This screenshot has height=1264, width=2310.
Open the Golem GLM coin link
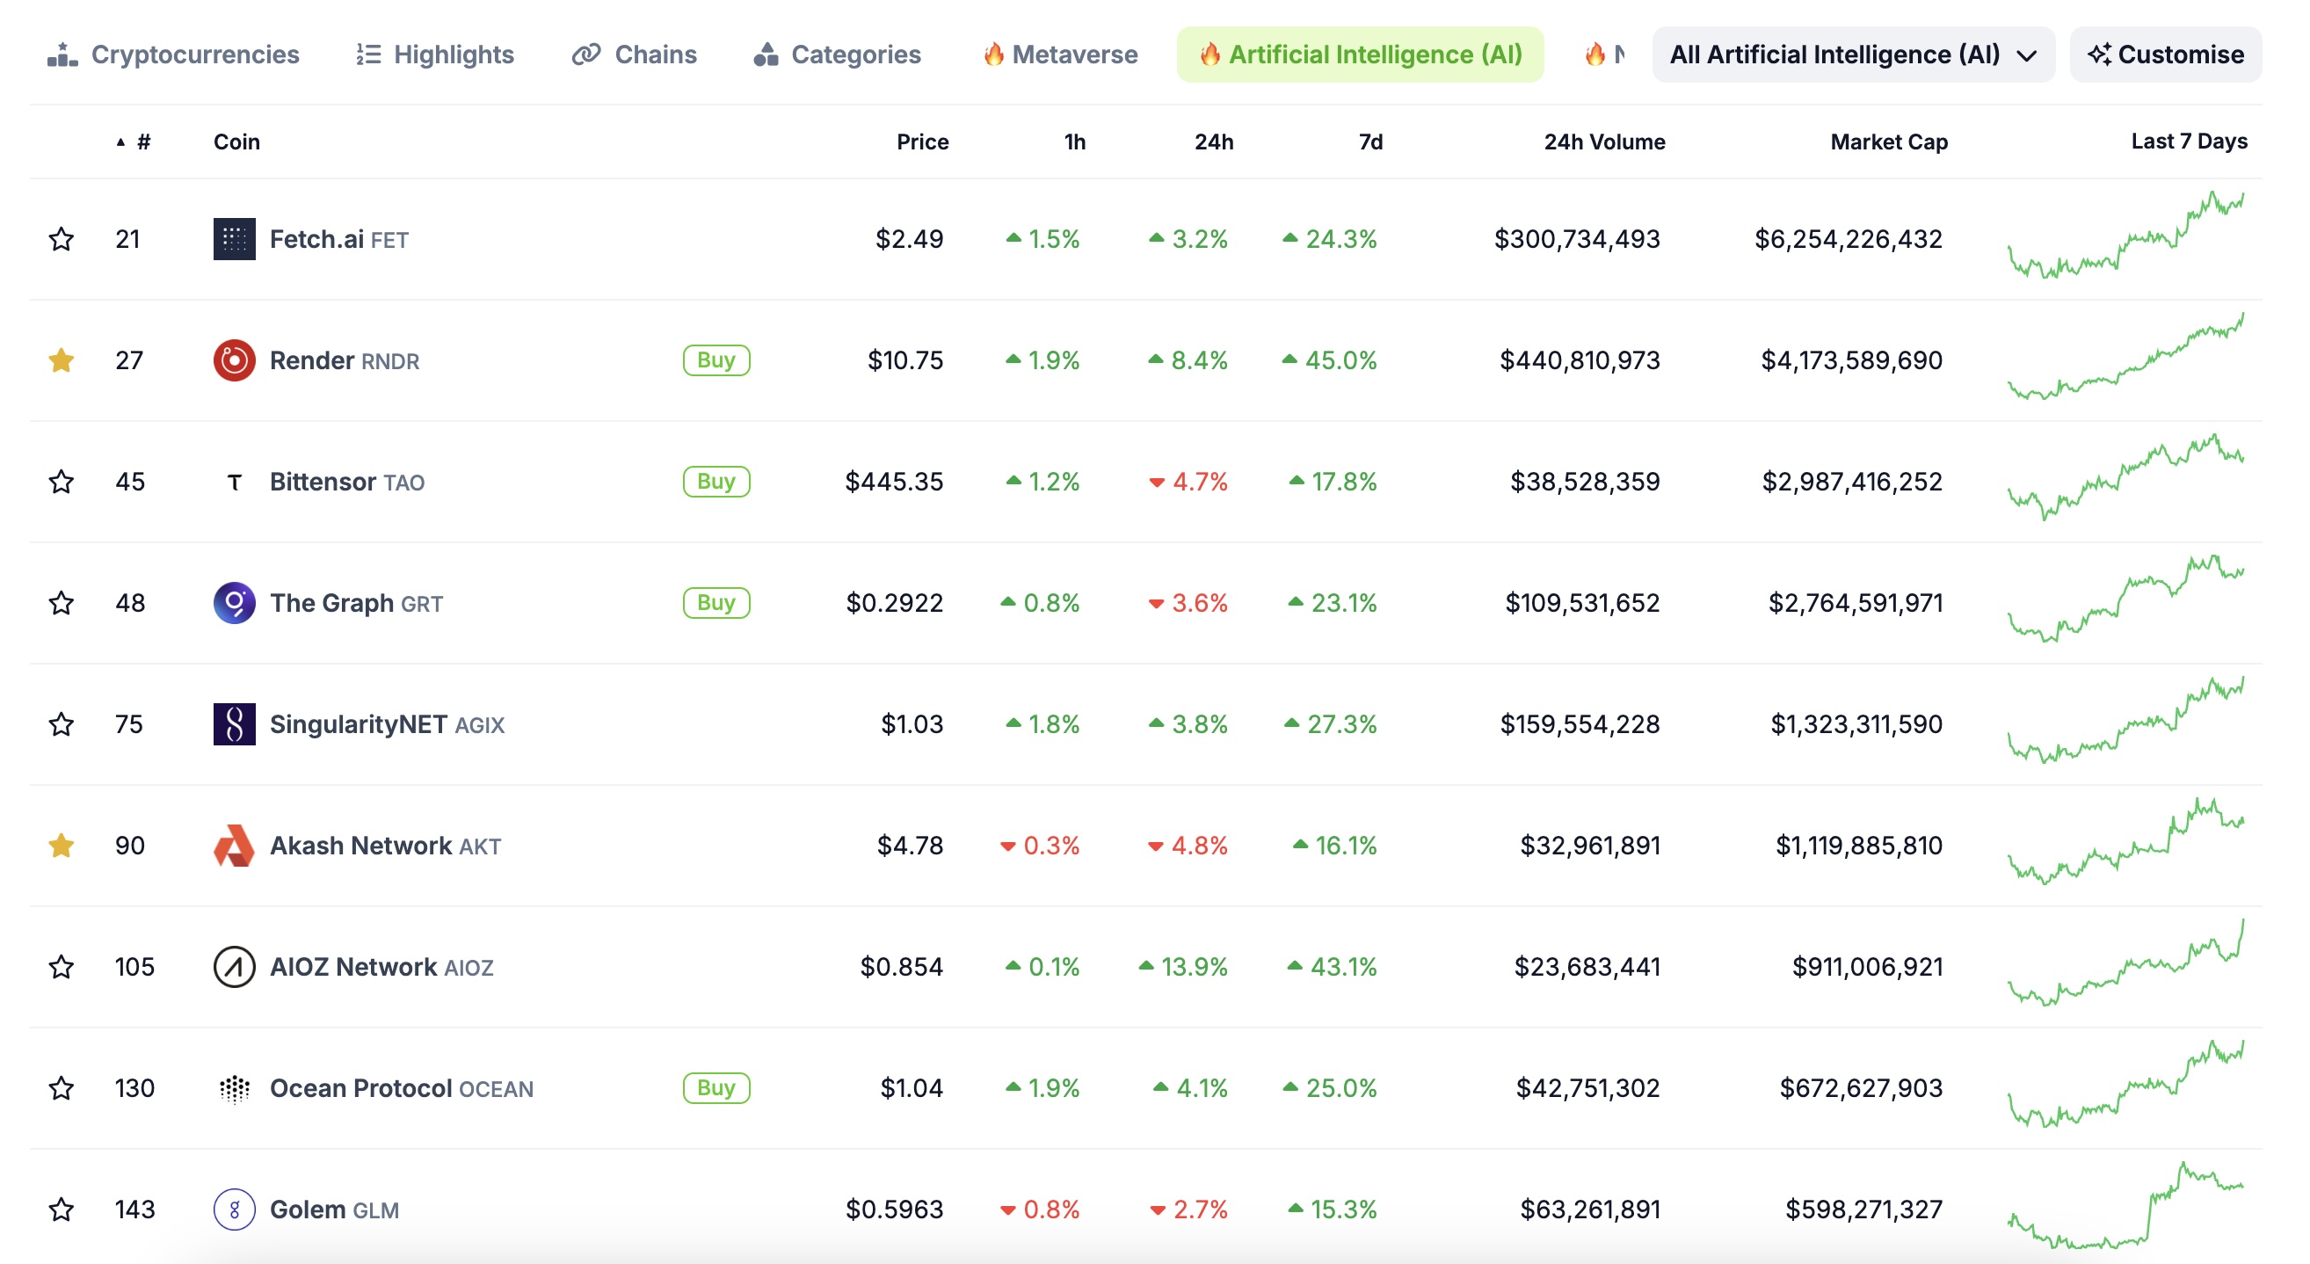click(x=335, y=1210)
